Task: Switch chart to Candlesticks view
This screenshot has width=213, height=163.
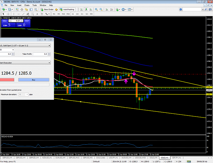Action: pos(86,10)
